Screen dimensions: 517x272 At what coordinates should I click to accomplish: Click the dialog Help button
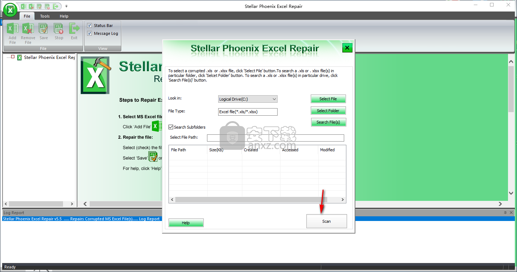(186, 223)
